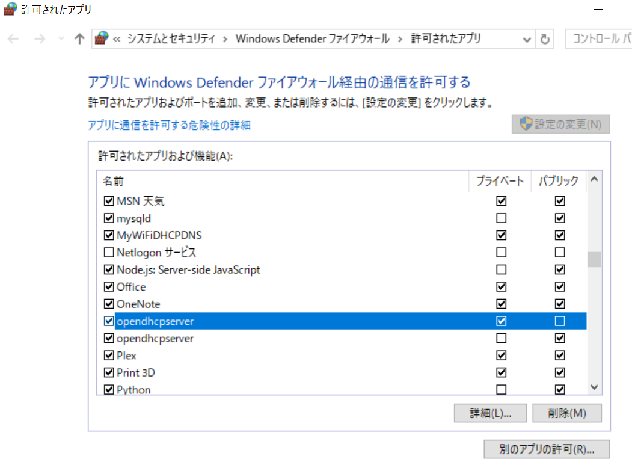Open breadcrumb arrow after システムとセキュリティ

(225, 39)
